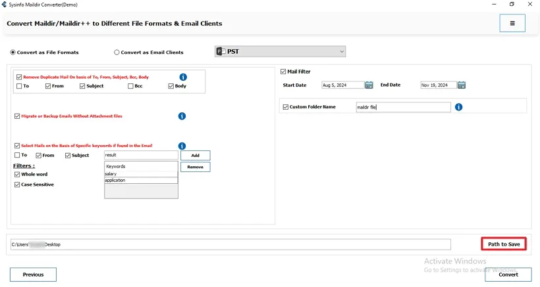Open End Date calendar picker icon
540x287 pixels.
pyautogui.click(x=462, y=85)
